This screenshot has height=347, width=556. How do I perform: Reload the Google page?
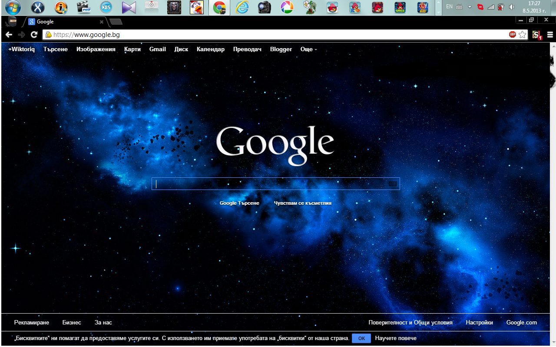click(x=34, y=35)
